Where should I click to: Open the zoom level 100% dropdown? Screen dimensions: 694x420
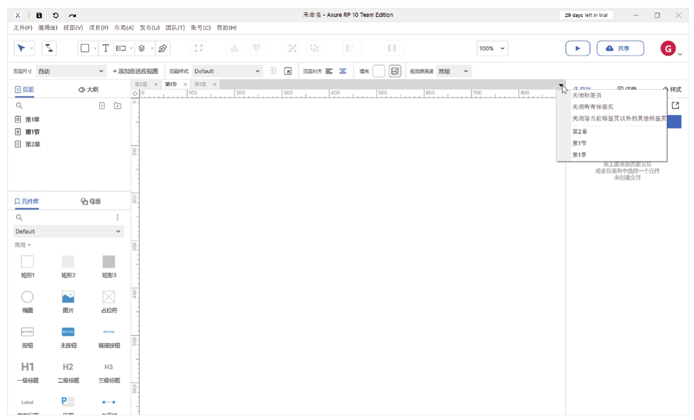pyautogui.click(x=493, y=48)
